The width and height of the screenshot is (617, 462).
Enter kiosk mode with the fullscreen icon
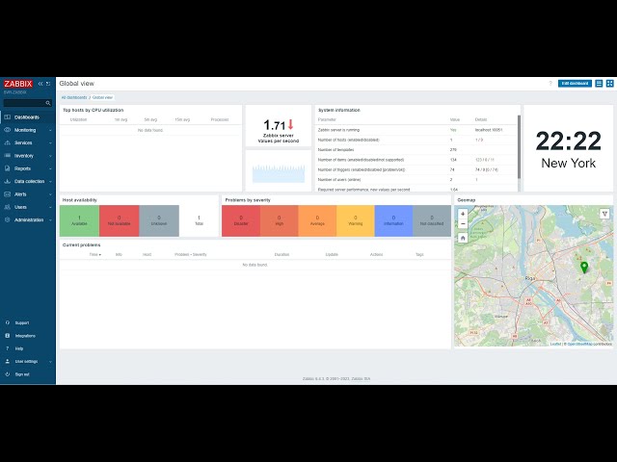pos(609,84)
